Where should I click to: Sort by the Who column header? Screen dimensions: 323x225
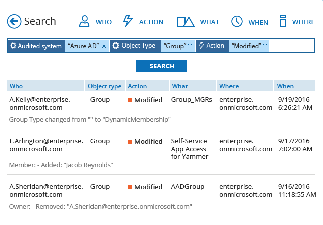tap(45, 86)
